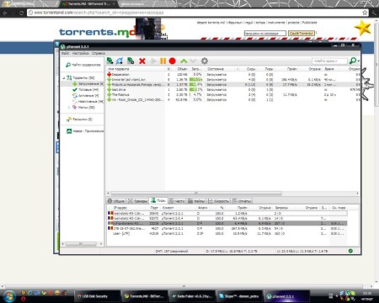Click the yellow star icon on torrents.md page

362,28
